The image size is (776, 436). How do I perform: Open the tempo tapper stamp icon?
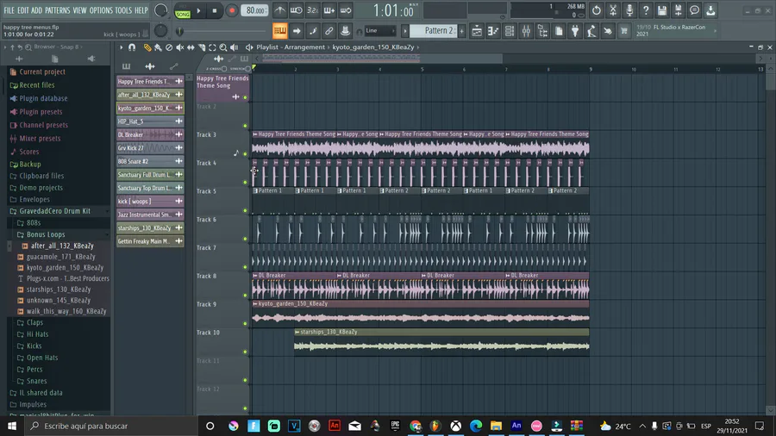click(345, 31)
